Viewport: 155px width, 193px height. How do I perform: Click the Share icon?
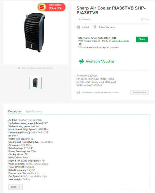142,19
